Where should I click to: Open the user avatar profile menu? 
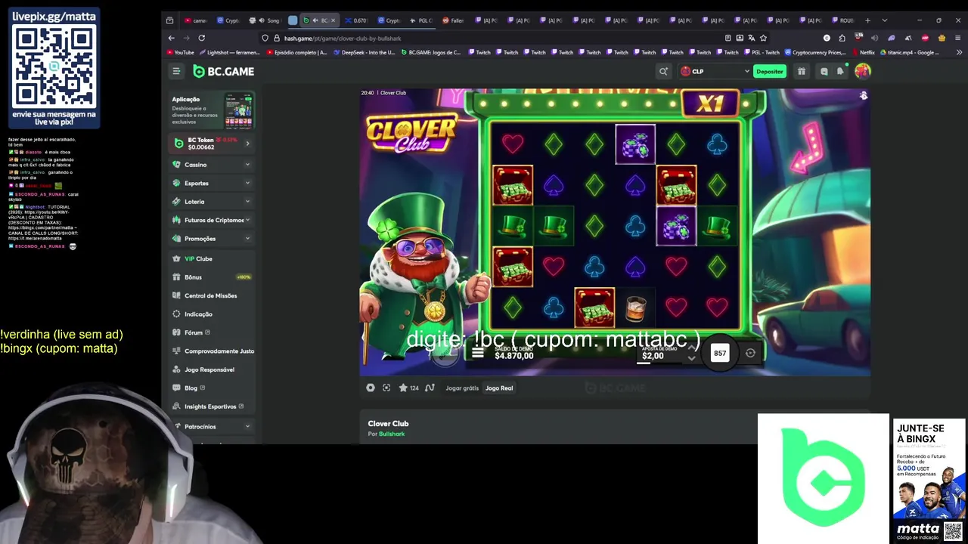863,71
